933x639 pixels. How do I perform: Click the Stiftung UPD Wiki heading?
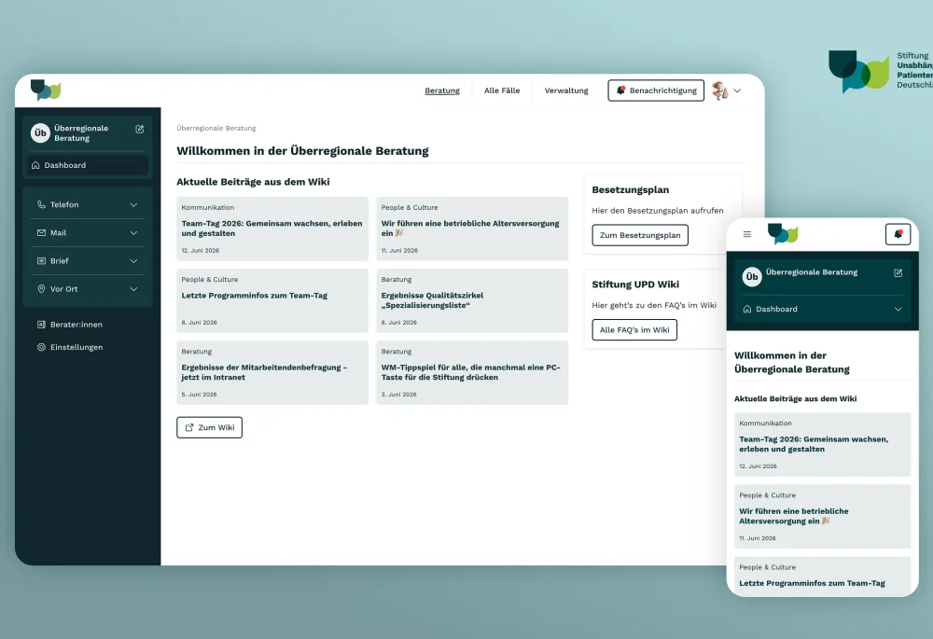coord(634,285)
